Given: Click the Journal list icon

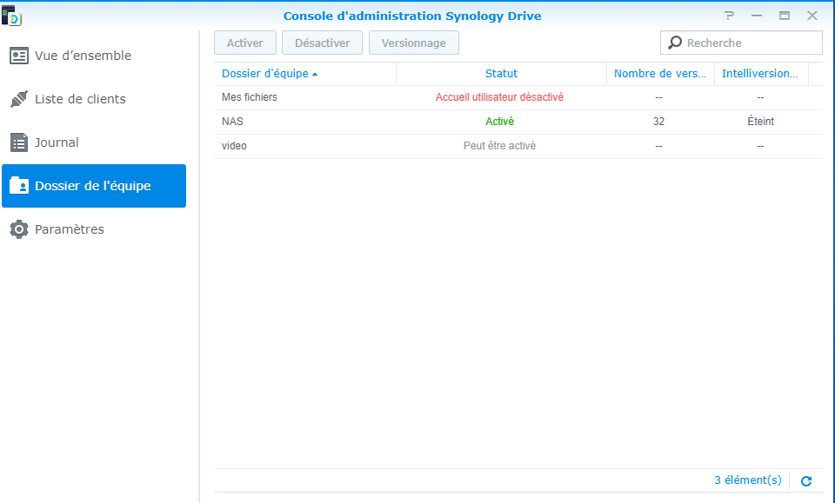Looking at the screenshot, I should pos(19,142).
